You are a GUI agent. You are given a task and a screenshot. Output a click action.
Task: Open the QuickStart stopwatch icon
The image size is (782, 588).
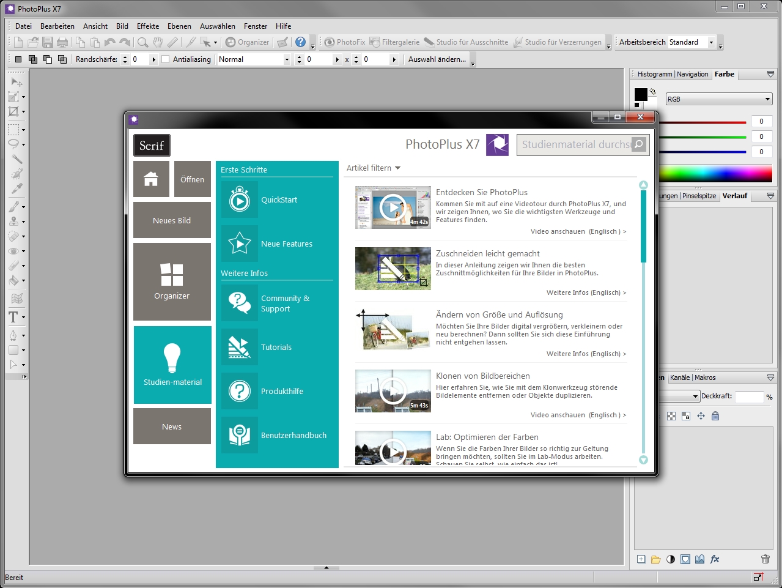tap(240, 200)
